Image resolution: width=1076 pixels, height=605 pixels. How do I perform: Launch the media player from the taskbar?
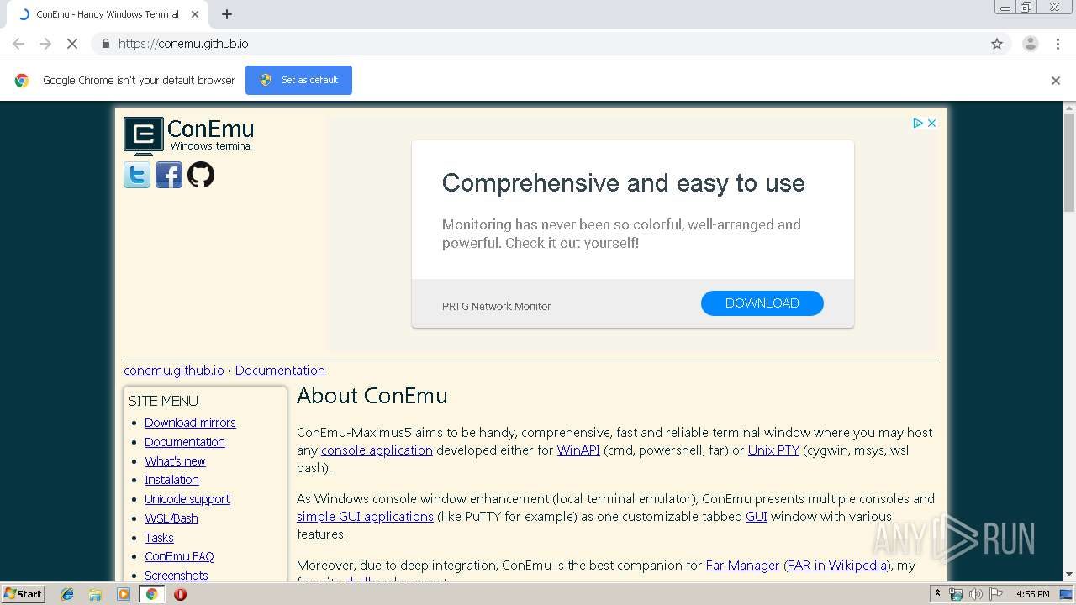[x=124, y=594]
